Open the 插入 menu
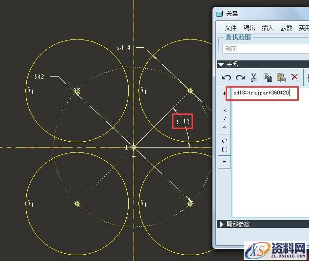309x261 pixels. [x=268, y=28]
